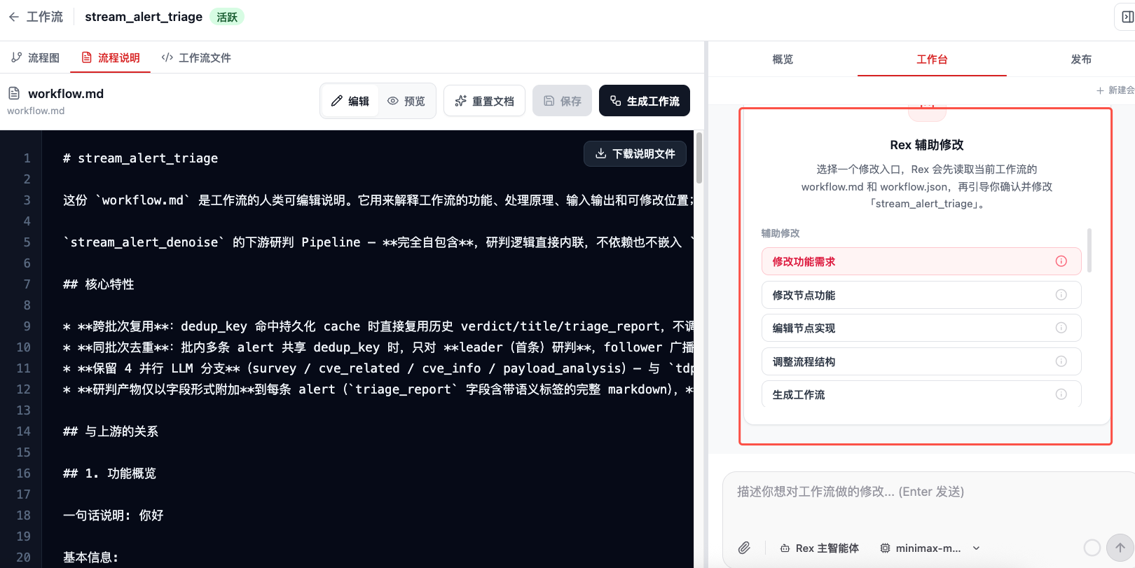1135x568 pixels.
Task: Click the dark 生成工作流 toolbar button
Action: [x=645, y=101]
